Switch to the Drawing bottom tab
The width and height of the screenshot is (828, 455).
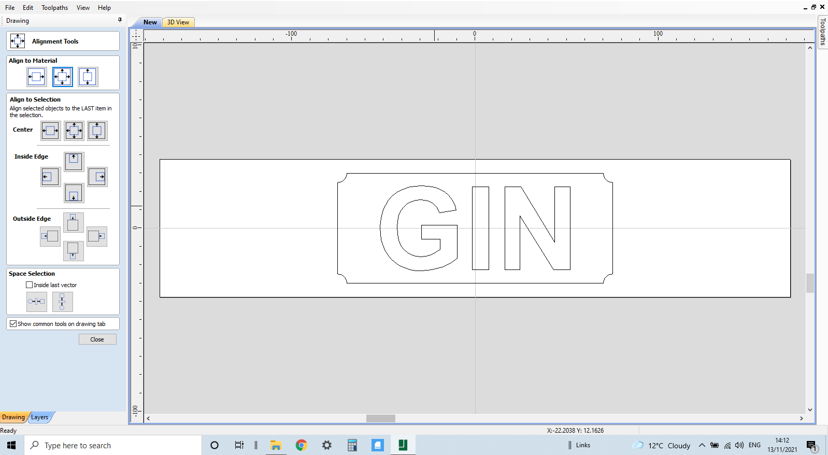(13, 417)
